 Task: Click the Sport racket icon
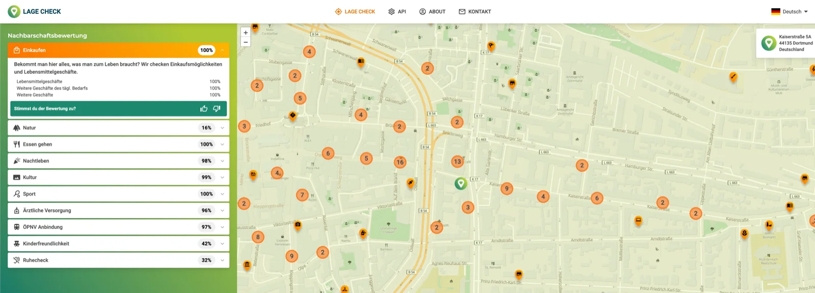coord(16,194)
